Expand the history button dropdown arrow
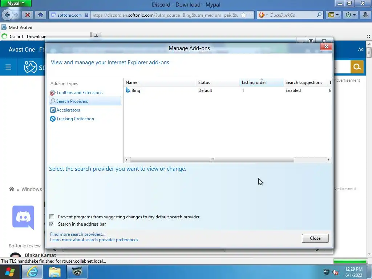Image resolution: width=372 pixels, height=279 pixels. 355,15
